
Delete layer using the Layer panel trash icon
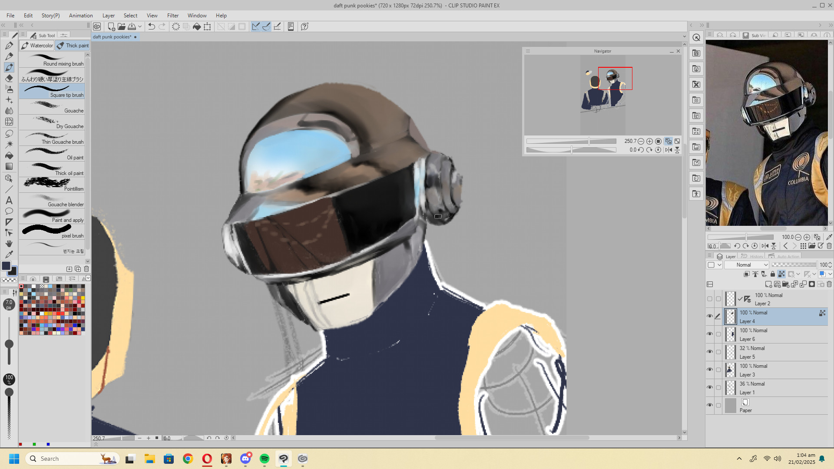point(829,284)
